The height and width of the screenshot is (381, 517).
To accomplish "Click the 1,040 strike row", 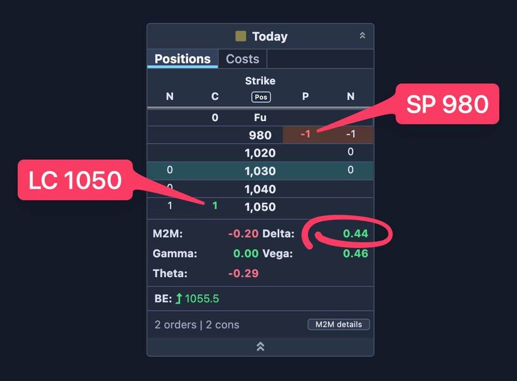I will click(x=260, y=189).
